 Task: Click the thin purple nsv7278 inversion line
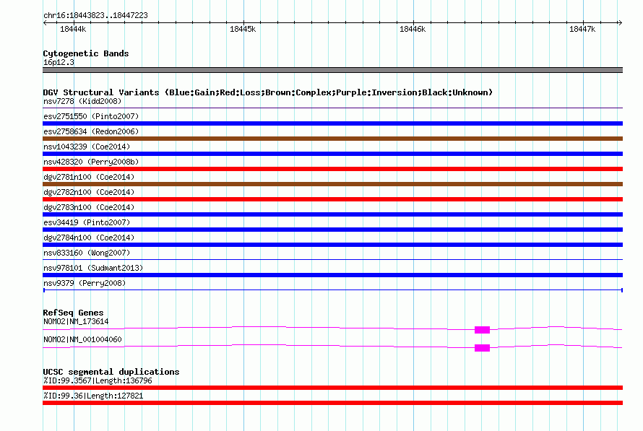click(332, 108)
